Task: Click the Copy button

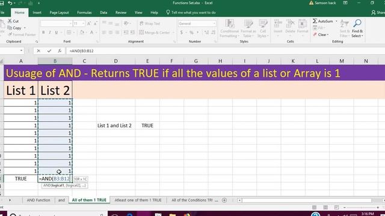Action: 14,28
